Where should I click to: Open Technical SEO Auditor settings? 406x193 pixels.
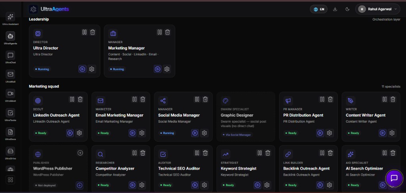(204, 185)
